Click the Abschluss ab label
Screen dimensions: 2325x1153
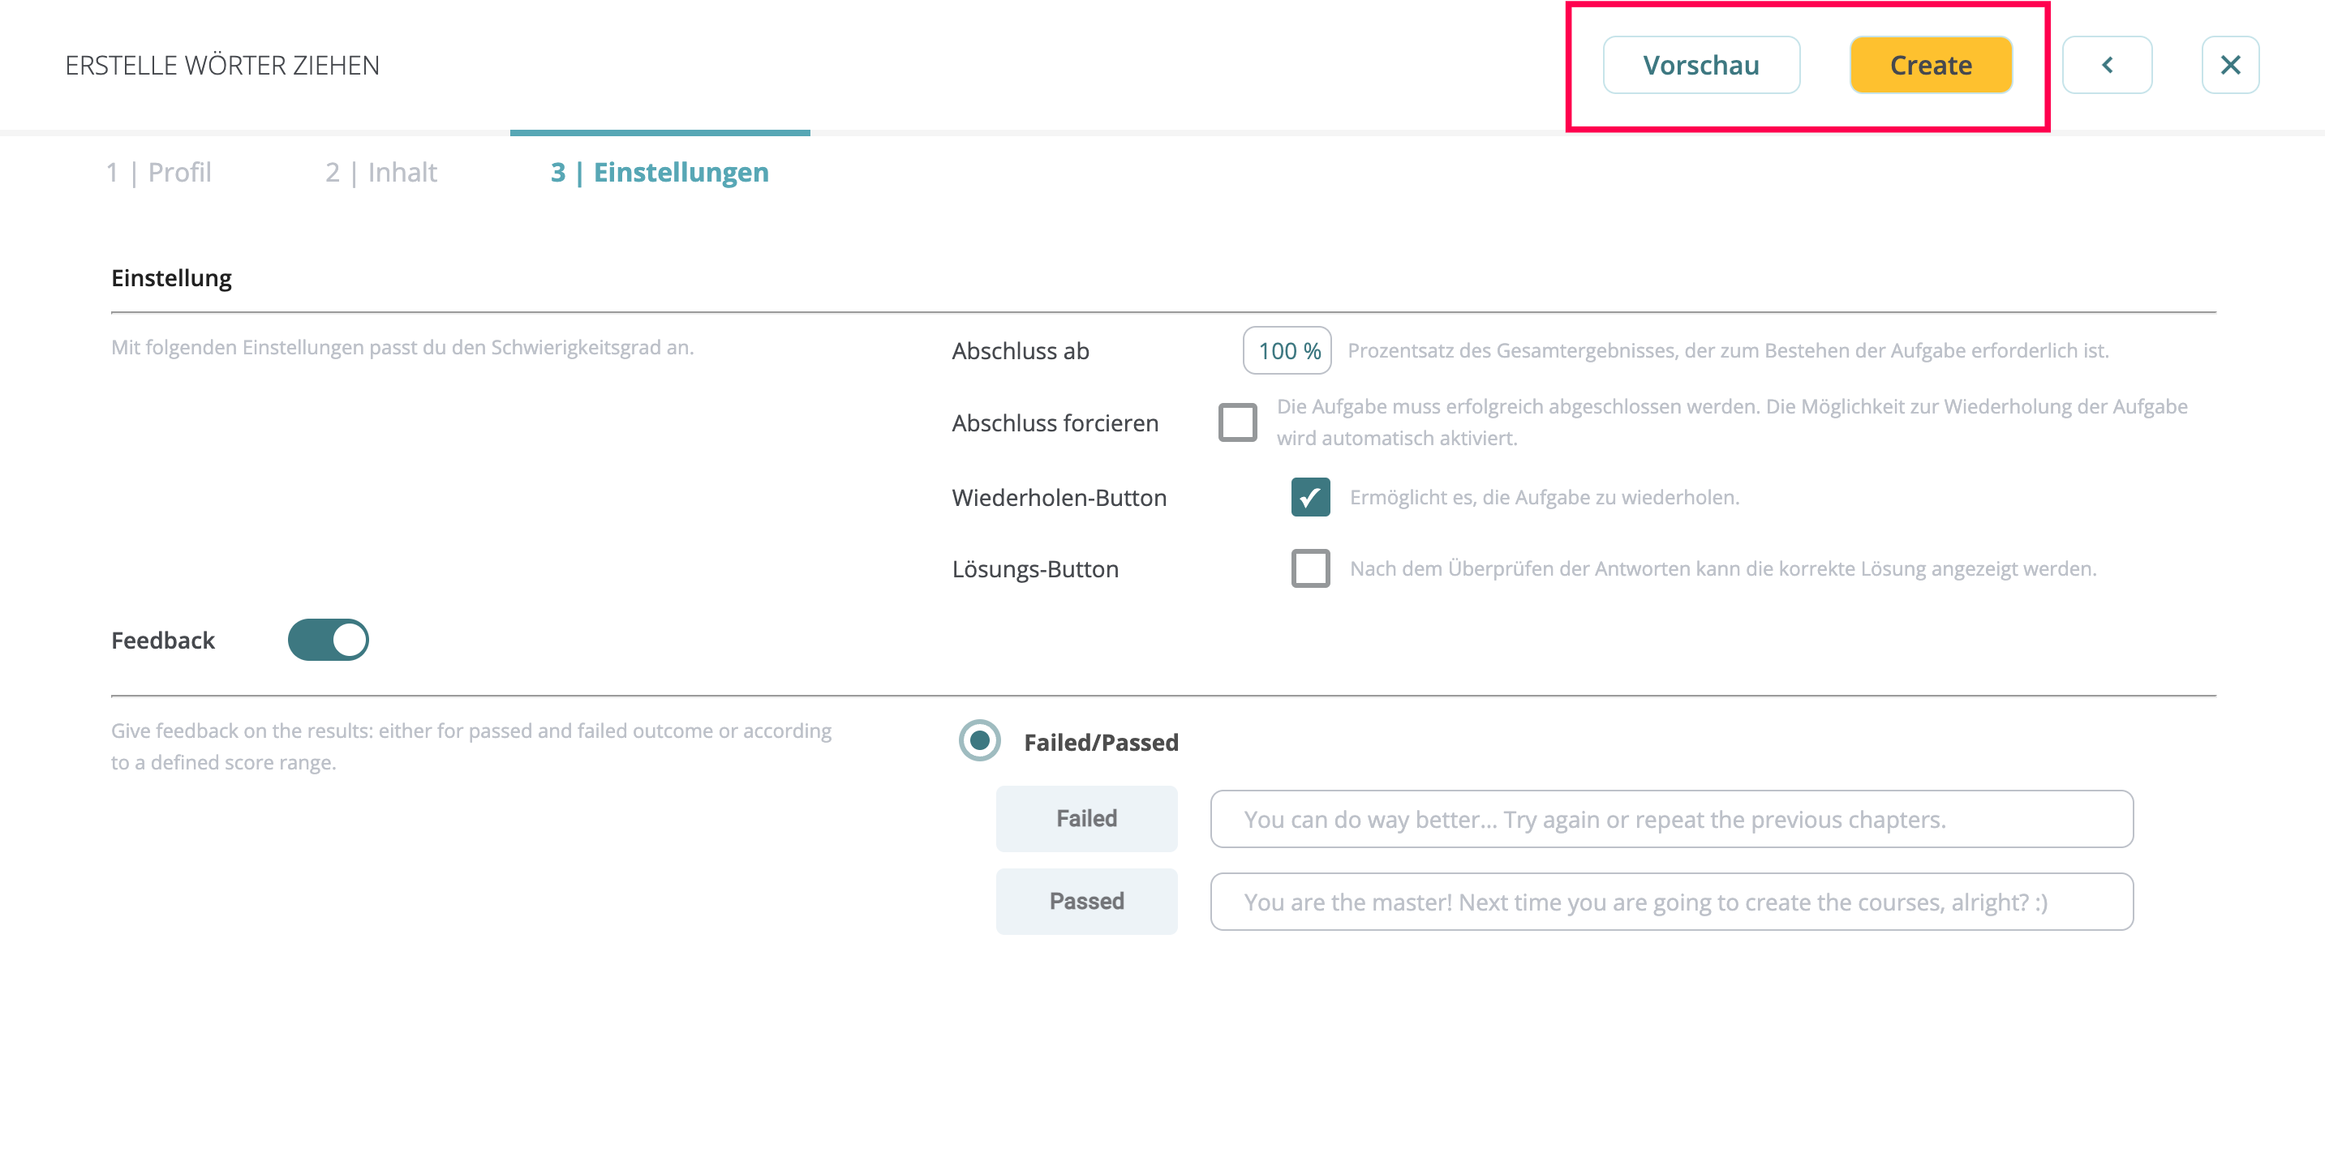click(x=1021, y=351)
